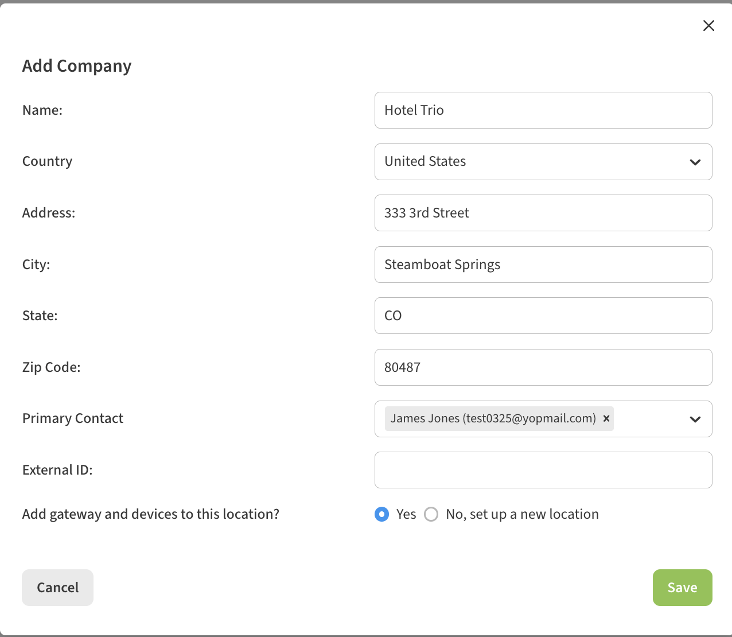Choose the new location radio button
Viewport: 732px width, 637px height.
(x=431, y=514)
